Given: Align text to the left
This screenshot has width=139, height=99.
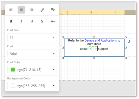Looking at the screenshot, I should tap(11, 10).
